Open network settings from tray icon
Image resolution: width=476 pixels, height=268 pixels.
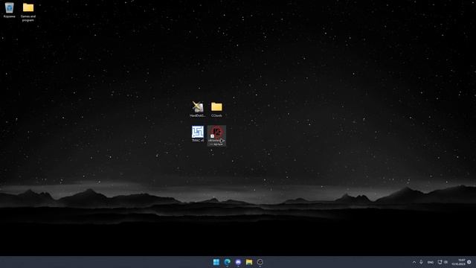point(440,262)
